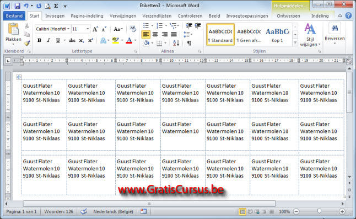Open the Bestand tab
The image size is (356, 219).
(x=14, y=16)
